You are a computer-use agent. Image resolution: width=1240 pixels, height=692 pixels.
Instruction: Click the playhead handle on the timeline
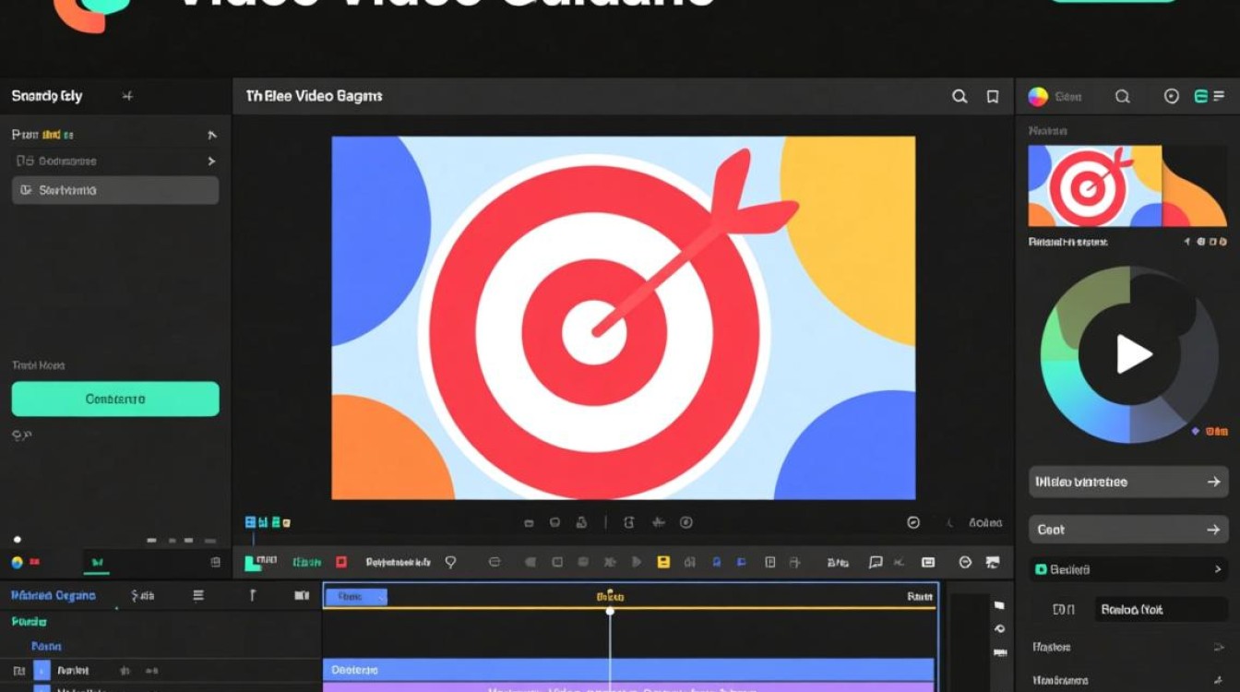coord(609,611)
